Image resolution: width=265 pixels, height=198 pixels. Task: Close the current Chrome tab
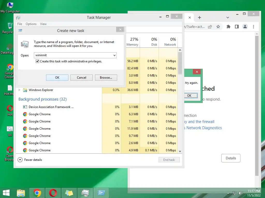pyautogui.click(x=190, y=18)
